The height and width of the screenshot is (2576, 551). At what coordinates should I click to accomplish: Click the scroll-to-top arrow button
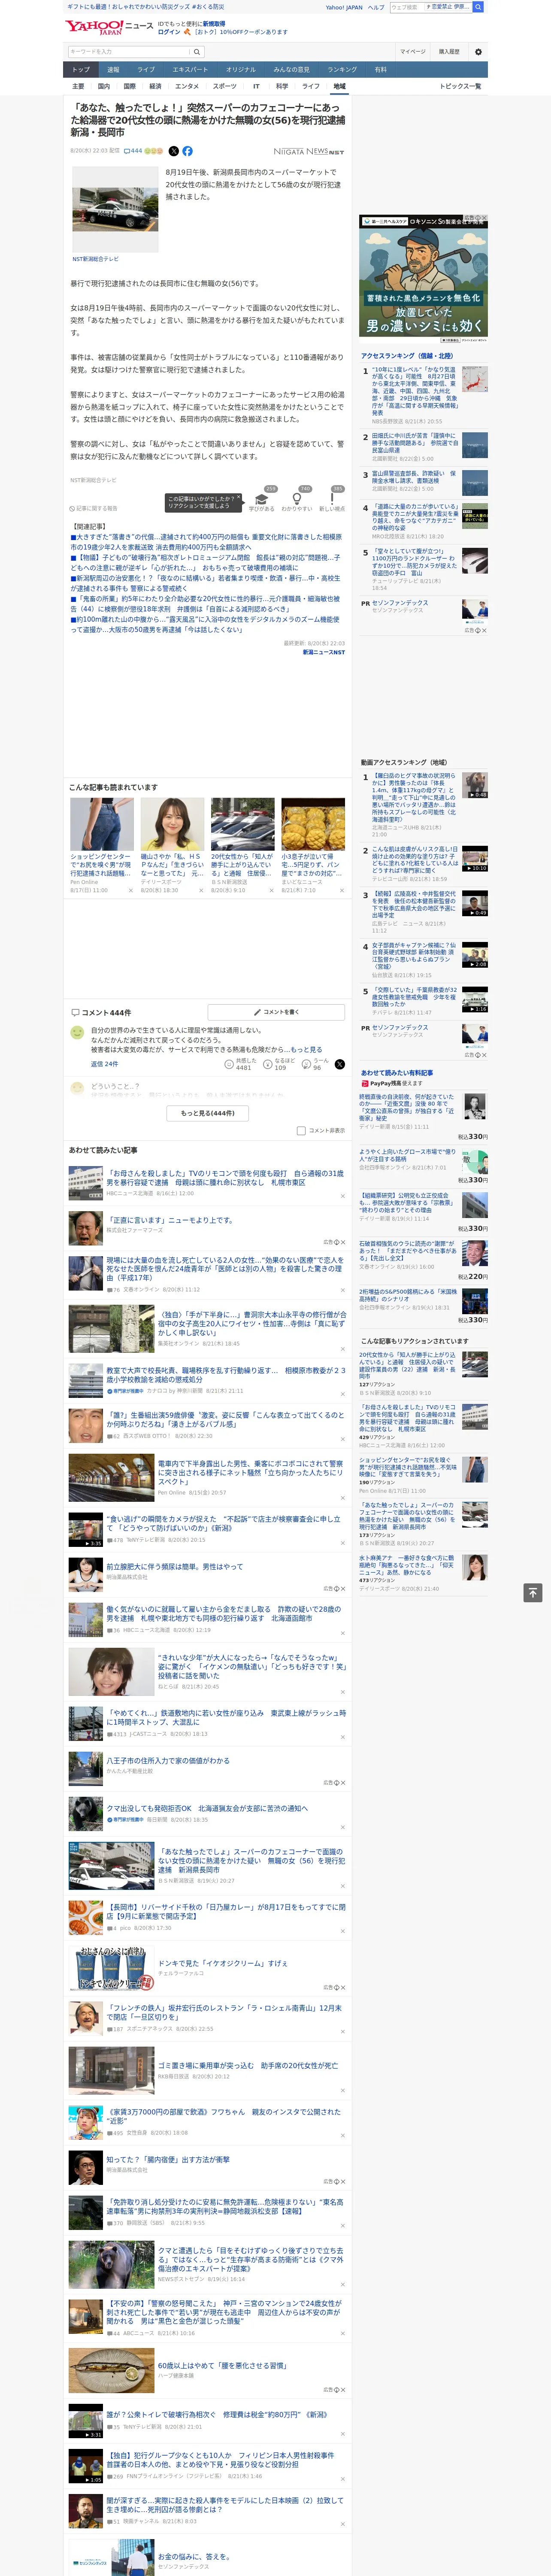click(533, 1592)
